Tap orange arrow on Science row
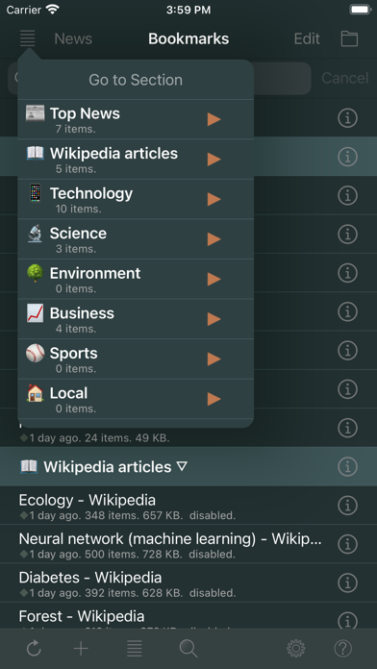 point(214,239)
